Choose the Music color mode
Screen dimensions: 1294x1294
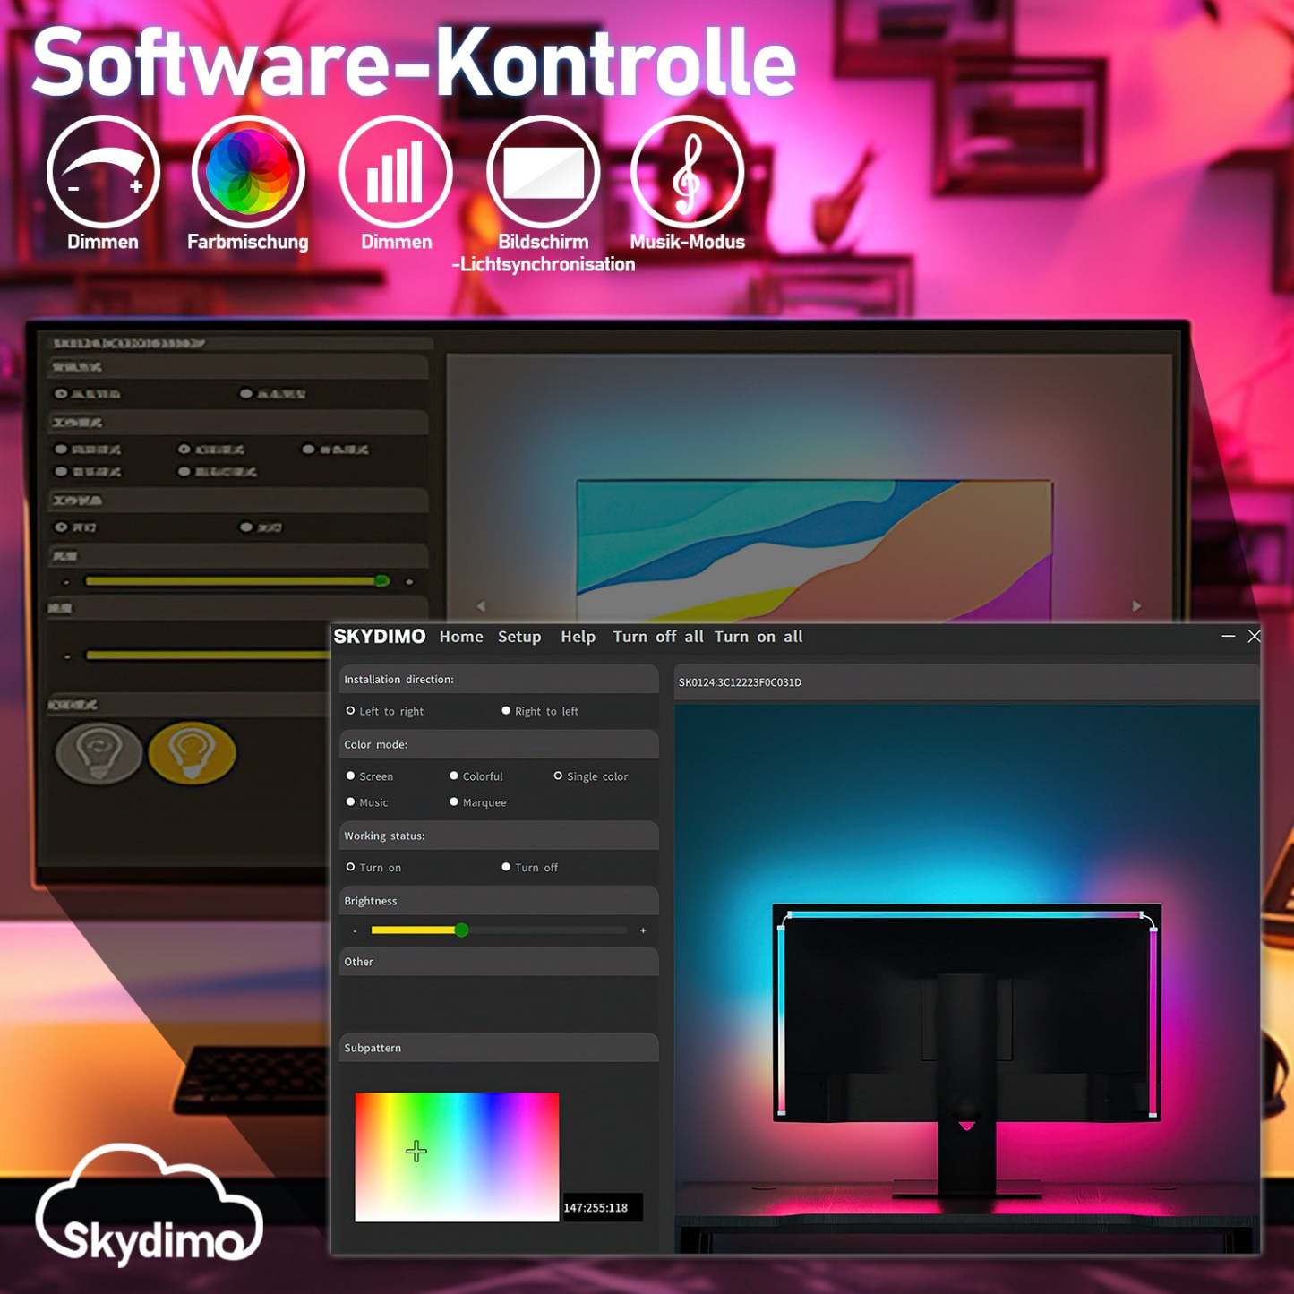point(351,802)
